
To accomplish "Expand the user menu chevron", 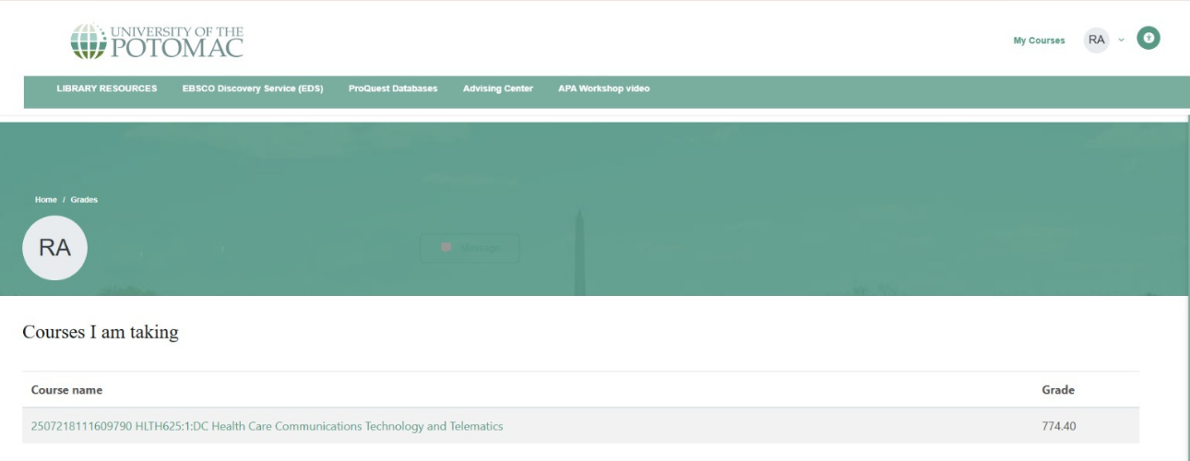I will (1122, 40).
